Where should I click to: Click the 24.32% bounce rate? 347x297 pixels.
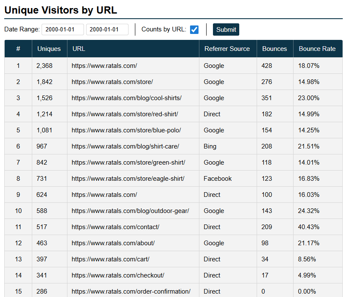coord(309,211)
